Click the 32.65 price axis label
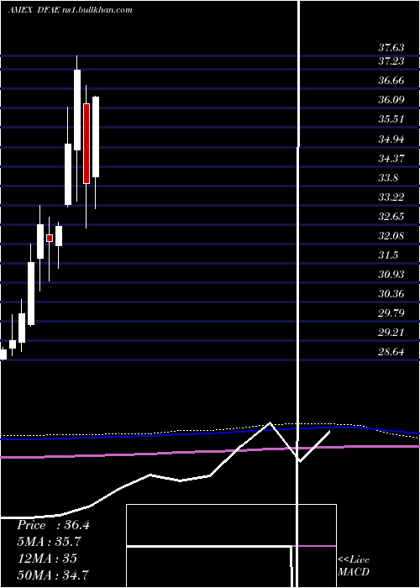 [x=391, y=217]
